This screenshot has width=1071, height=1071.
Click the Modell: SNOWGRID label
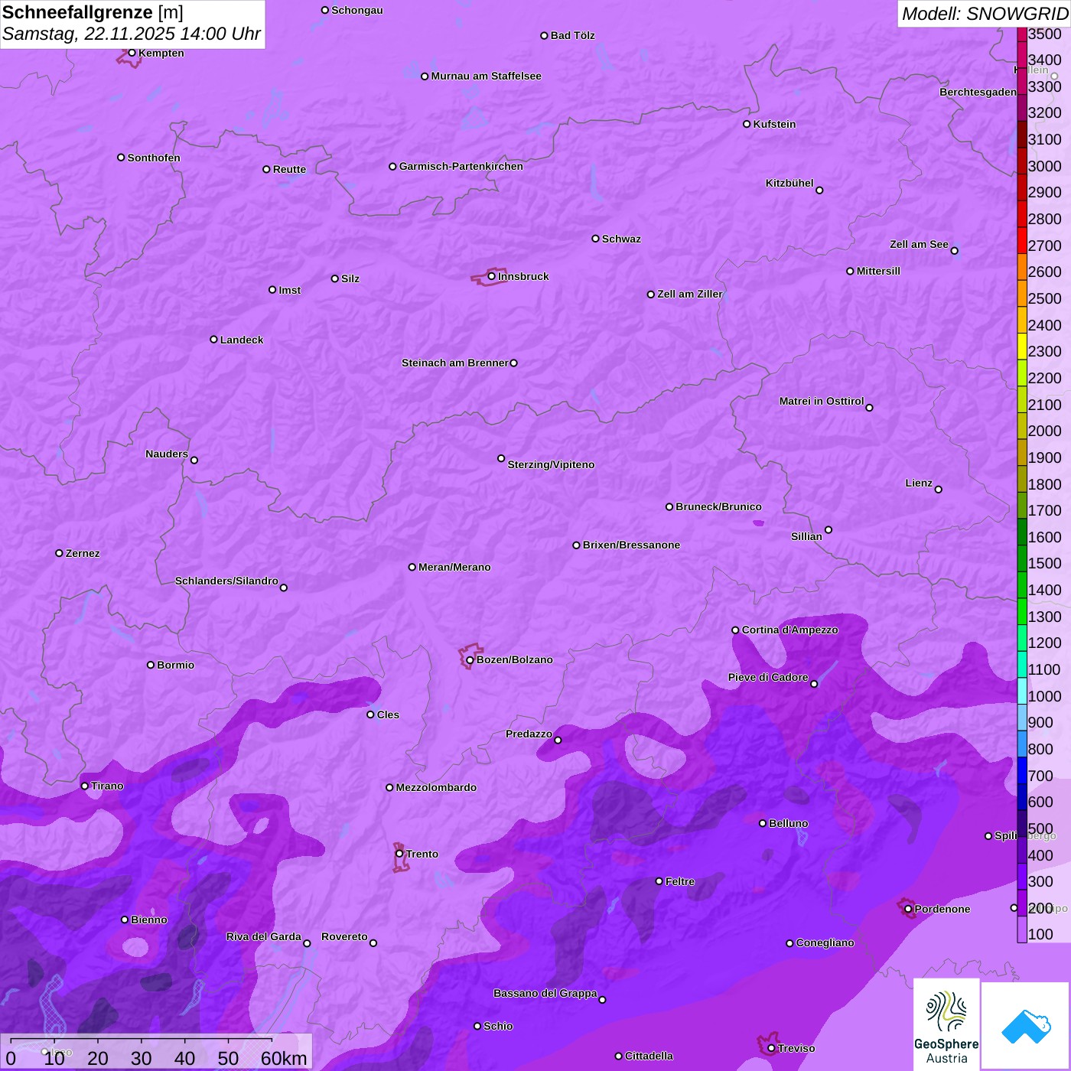(x=985, y=14)
